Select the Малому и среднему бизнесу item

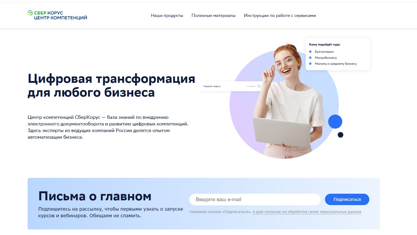point(336,64)
